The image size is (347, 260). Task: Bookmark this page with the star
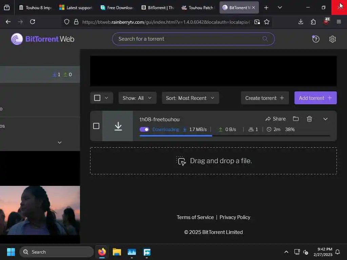point(267,22)
